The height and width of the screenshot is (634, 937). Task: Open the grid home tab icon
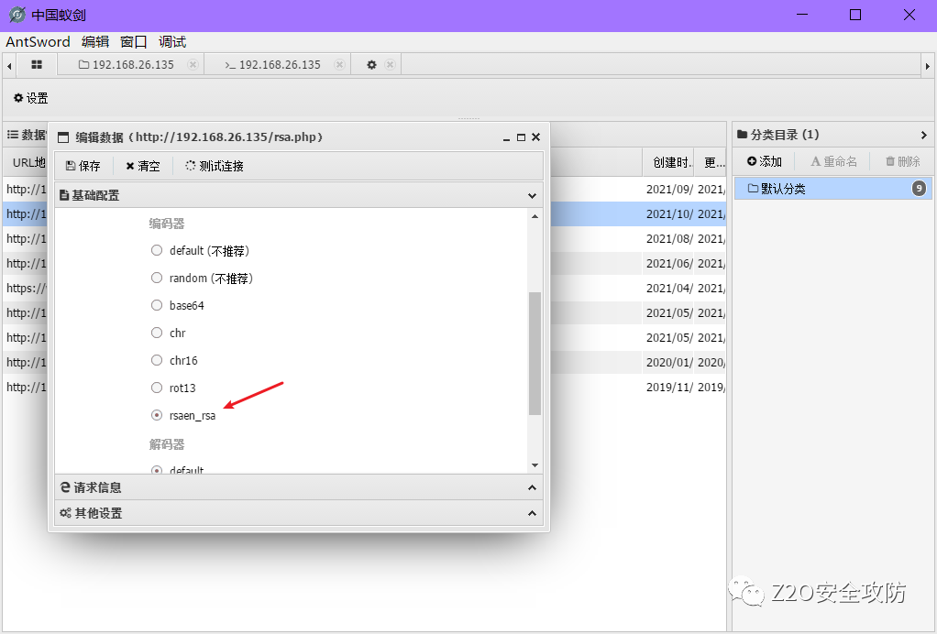point(37,64)
